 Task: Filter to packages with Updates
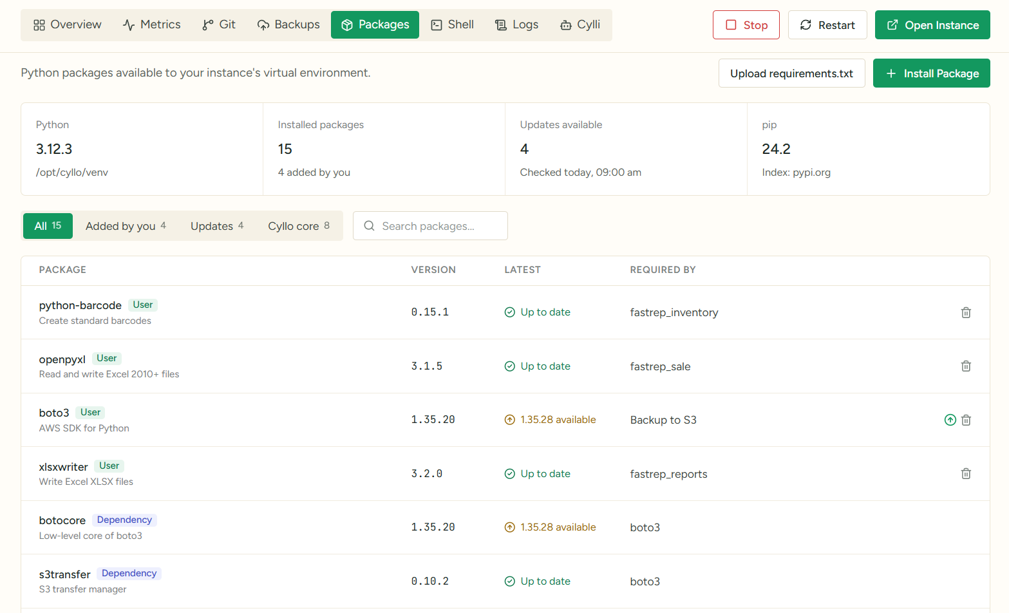(217, 226)
